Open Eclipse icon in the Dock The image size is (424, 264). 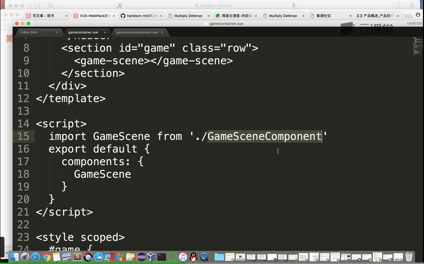pos(141,257)
